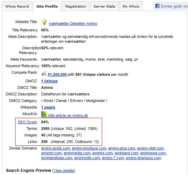
Task: Click the Facebook logo icon
Action: click(157, 6)
